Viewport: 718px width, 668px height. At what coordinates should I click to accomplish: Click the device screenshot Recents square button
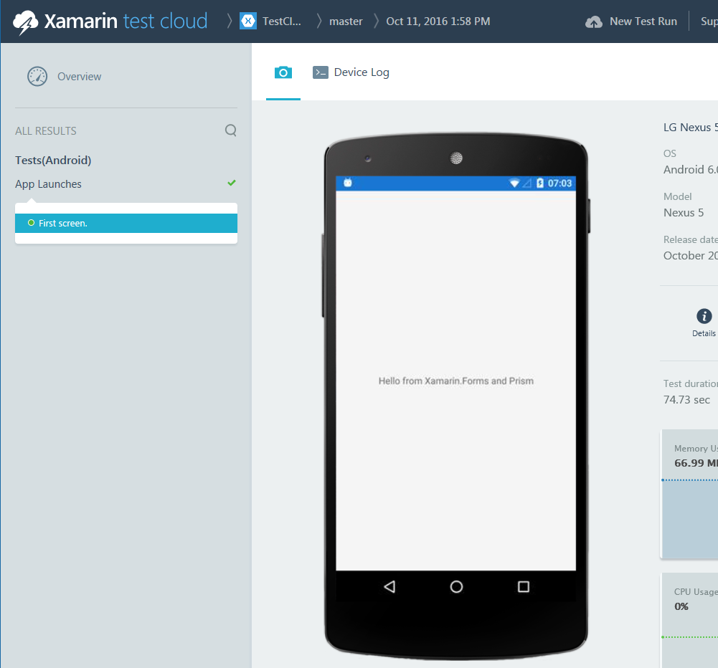pyautogui.click(x=524, y=586)
